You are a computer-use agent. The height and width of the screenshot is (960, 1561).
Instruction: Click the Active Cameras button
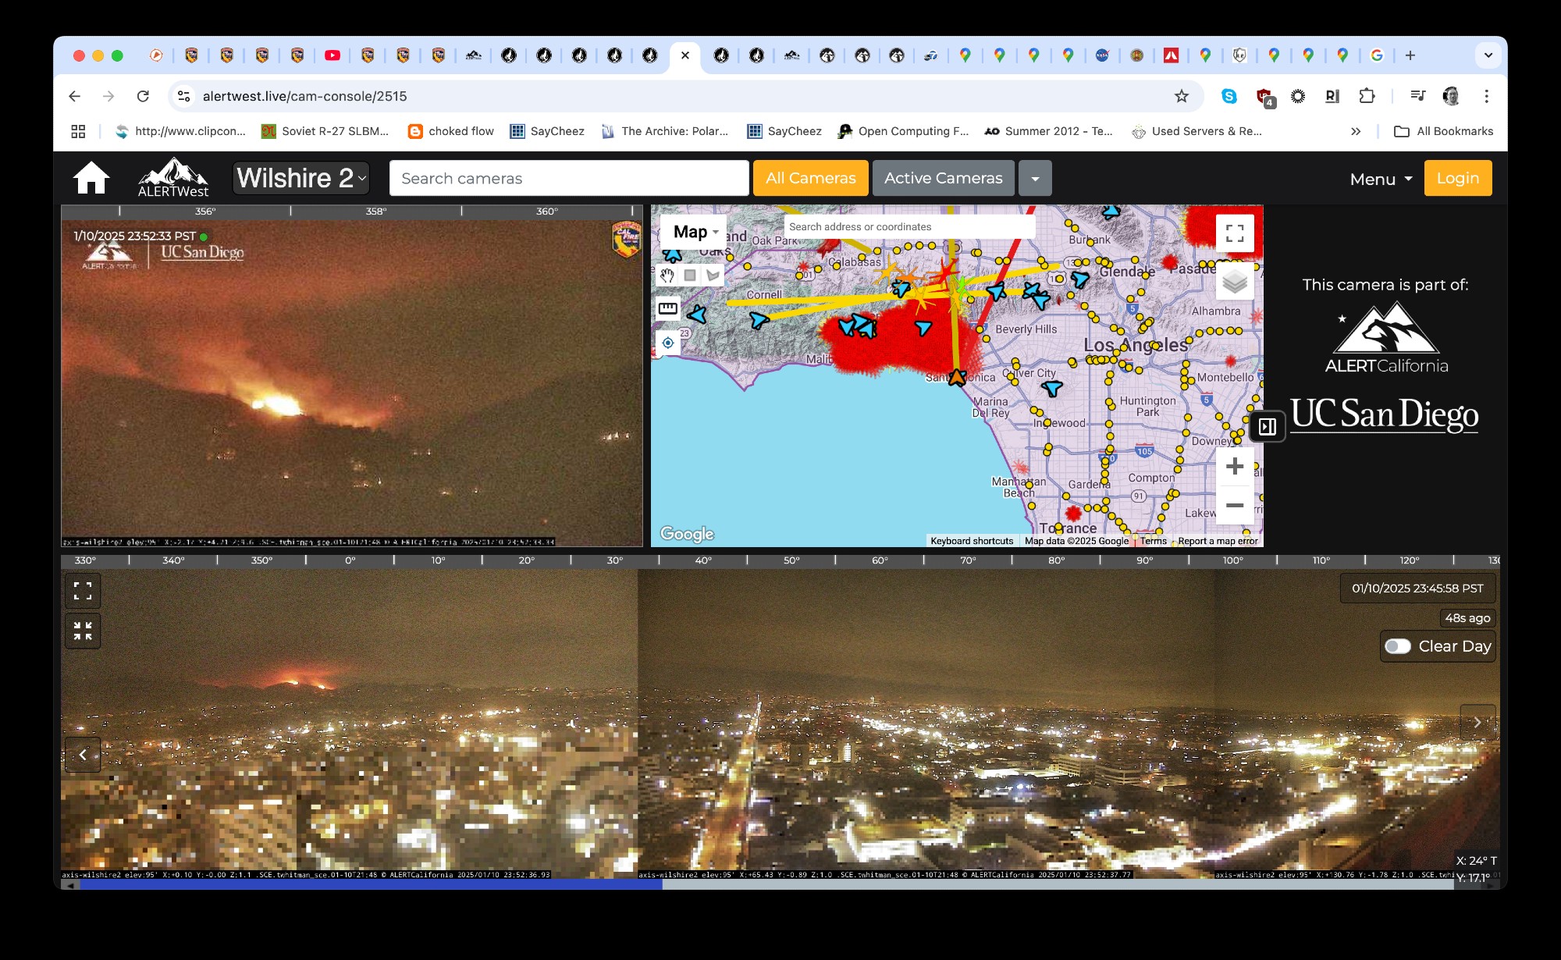click(943, 178)
